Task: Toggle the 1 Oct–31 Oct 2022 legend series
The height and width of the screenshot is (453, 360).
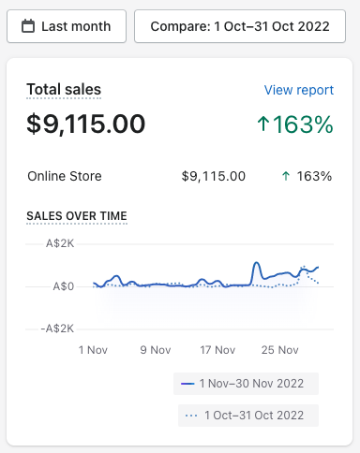Action: (248, 416)
